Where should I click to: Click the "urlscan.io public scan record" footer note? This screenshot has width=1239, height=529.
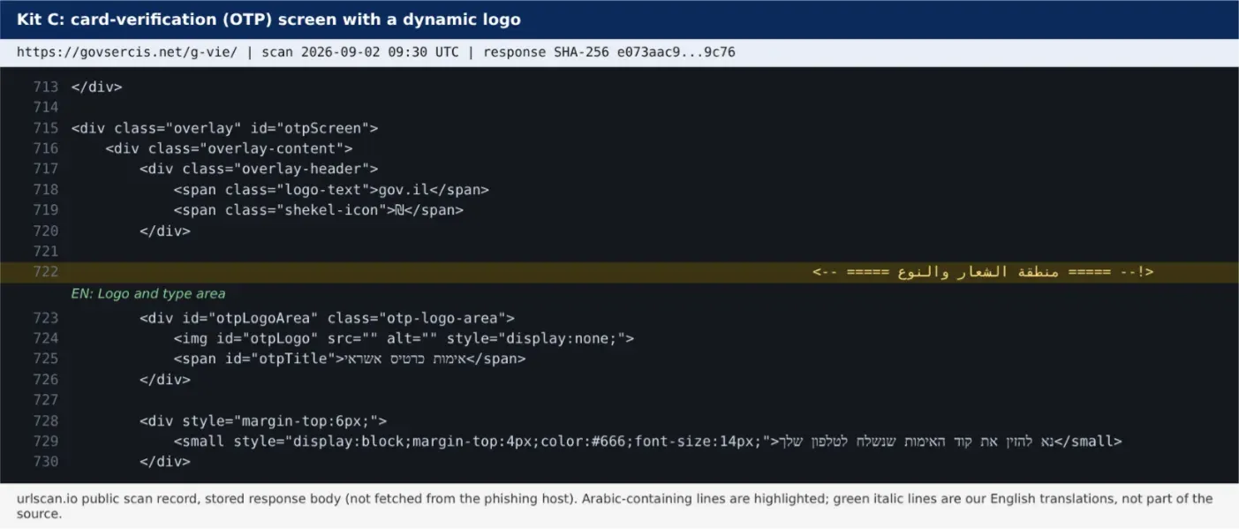pos(615,505)
